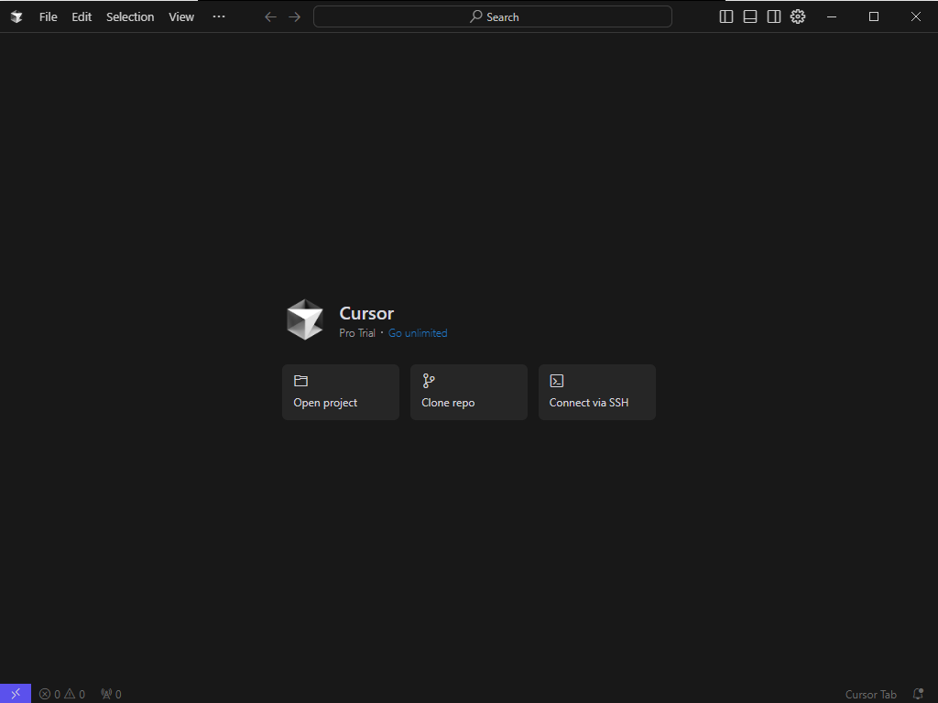Close the Cursor window
938x703 pixels.
[x=916, y=16]
